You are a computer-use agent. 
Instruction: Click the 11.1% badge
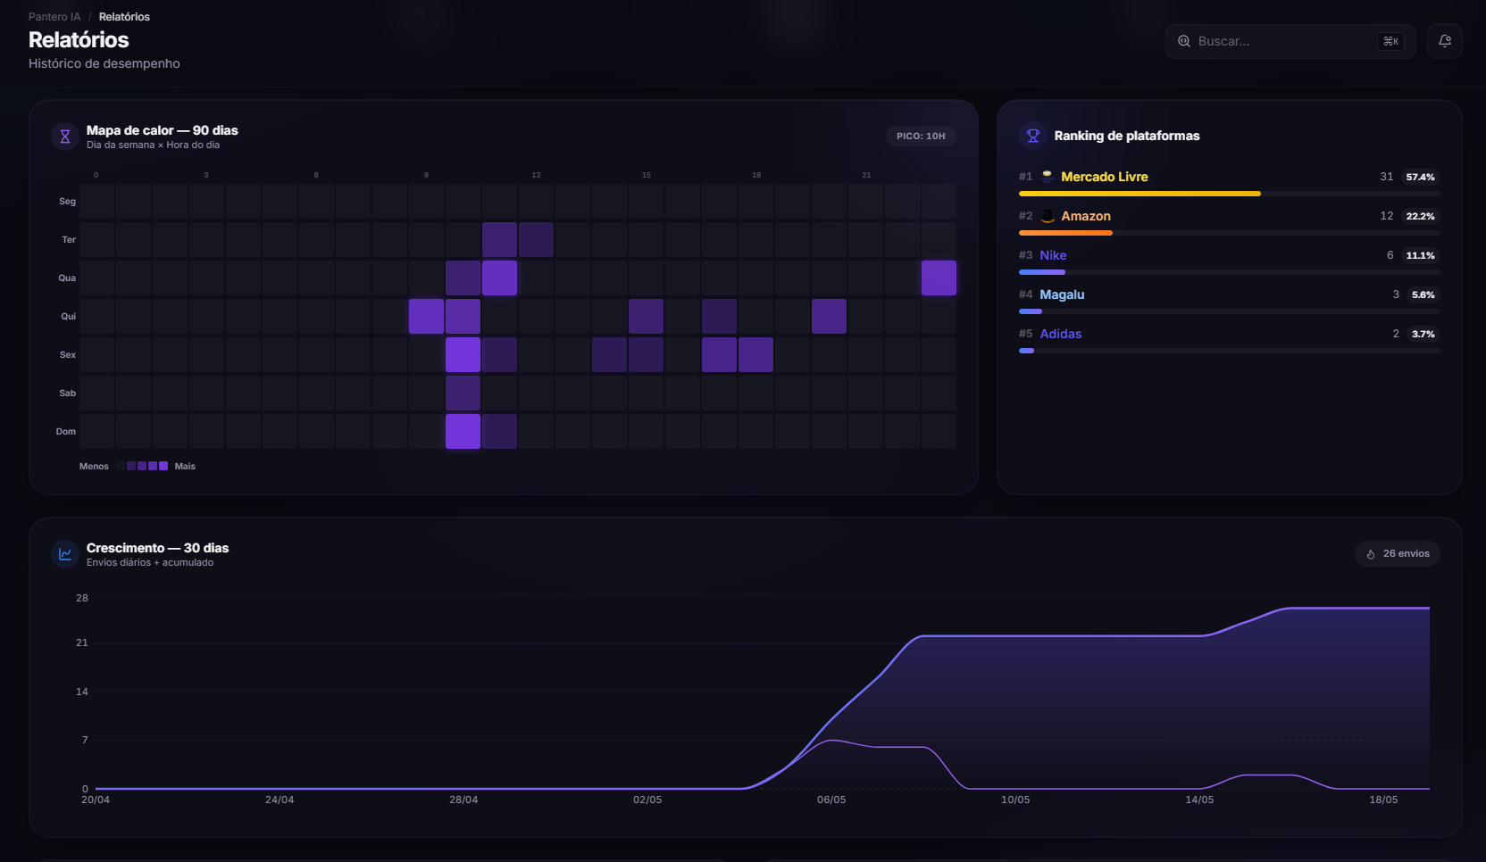pyautogui.click(x=1420, y=255)
